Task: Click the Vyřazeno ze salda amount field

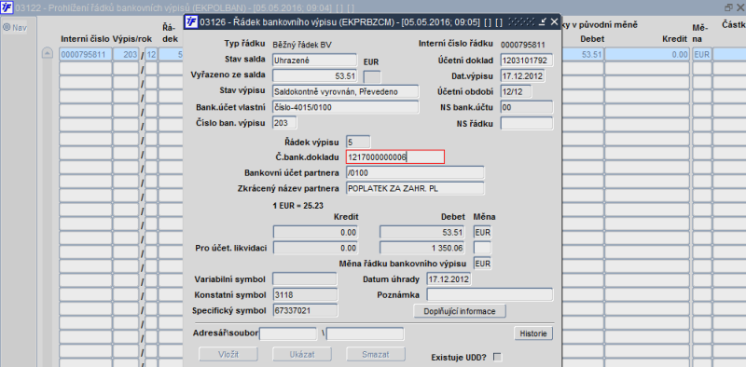Action: 314,75
